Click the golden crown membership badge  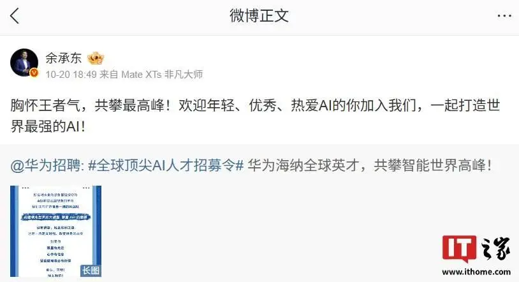point(96,58)
